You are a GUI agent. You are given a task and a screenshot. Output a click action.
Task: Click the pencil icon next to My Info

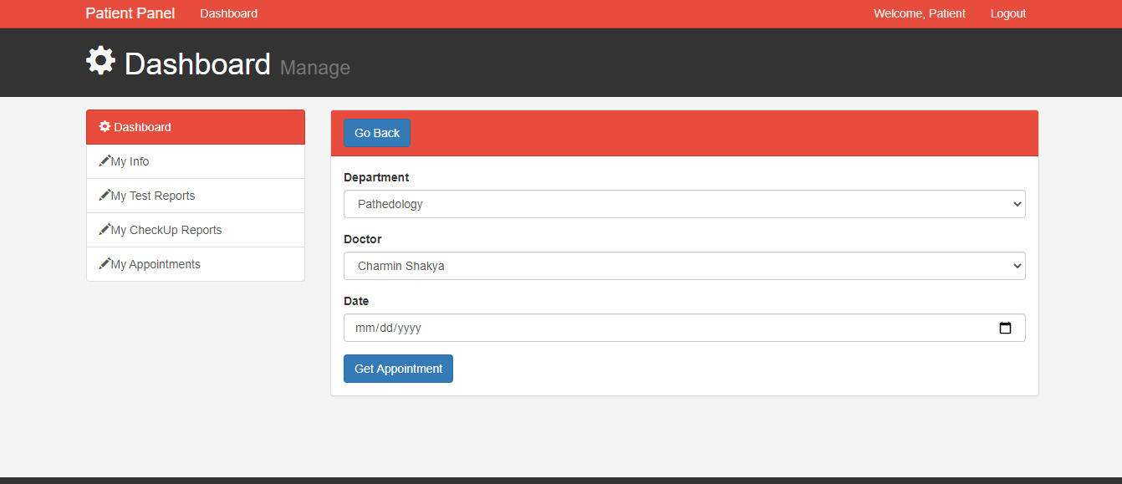(105, 160)
